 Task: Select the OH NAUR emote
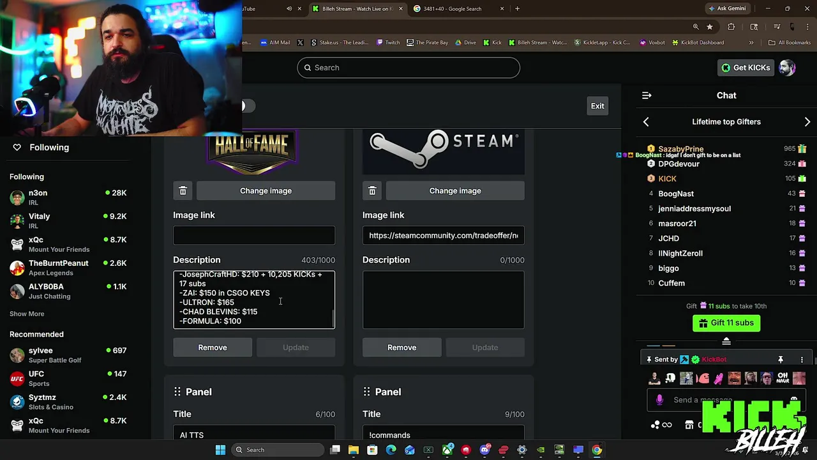click(783, 378)
